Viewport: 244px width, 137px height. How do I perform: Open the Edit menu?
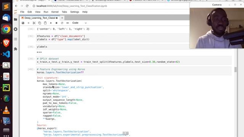(x=30, y=12)
